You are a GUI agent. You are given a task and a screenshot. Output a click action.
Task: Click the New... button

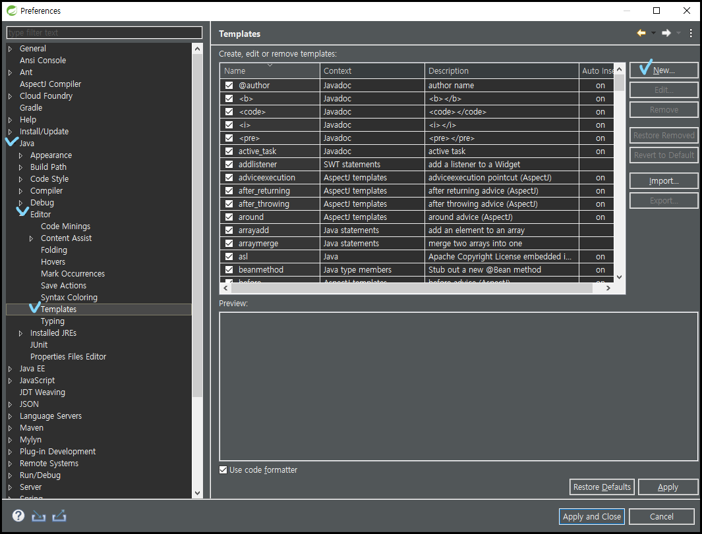click(664, 70)
